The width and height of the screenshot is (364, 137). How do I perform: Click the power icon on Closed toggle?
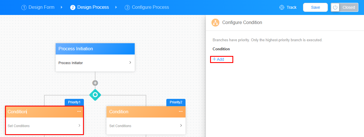click(x=335, y=7)
